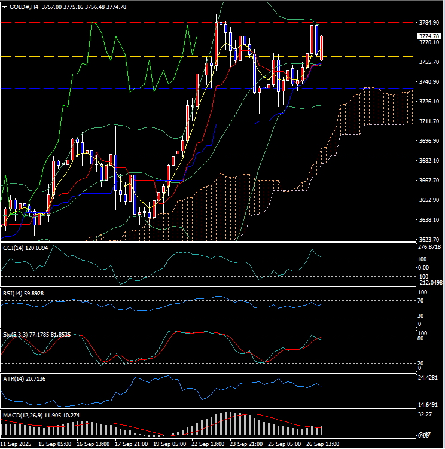This screenshot has width=445, height=449.
Task: Click the 19 Sep 05:00 time axis label
Action: click(169, 444)
